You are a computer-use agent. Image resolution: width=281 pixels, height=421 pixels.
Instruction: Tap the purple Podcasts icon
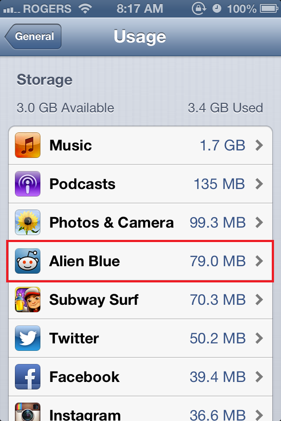28,184
